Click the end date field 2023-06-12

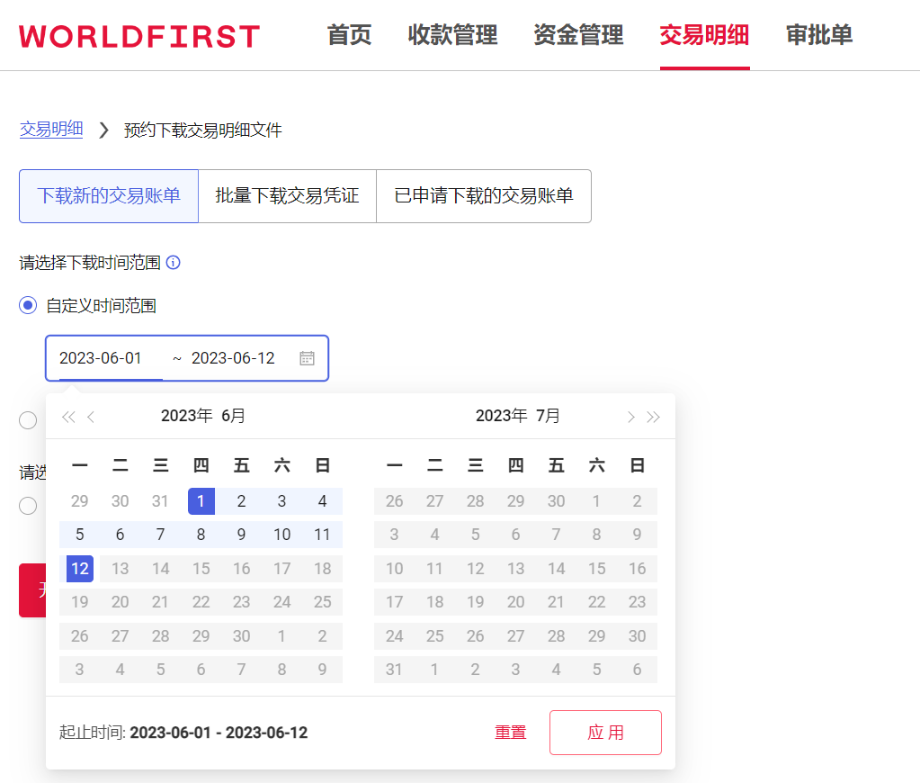(x=233, y=358)
